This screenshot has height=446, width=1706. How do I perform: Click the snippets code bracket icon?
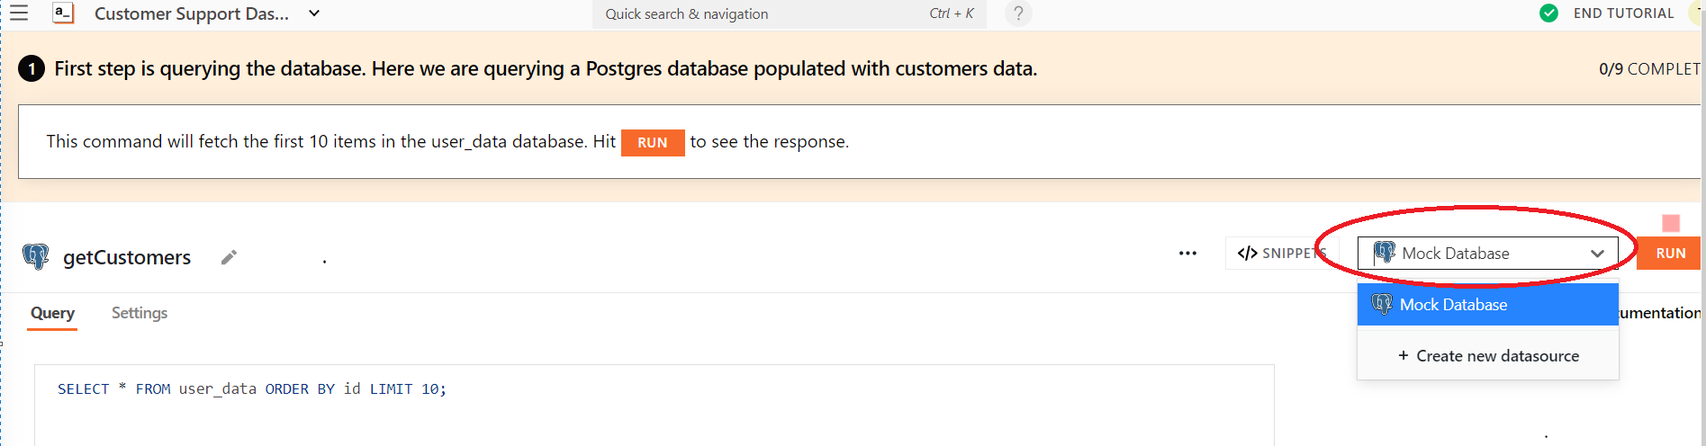tap(1247, 254)
